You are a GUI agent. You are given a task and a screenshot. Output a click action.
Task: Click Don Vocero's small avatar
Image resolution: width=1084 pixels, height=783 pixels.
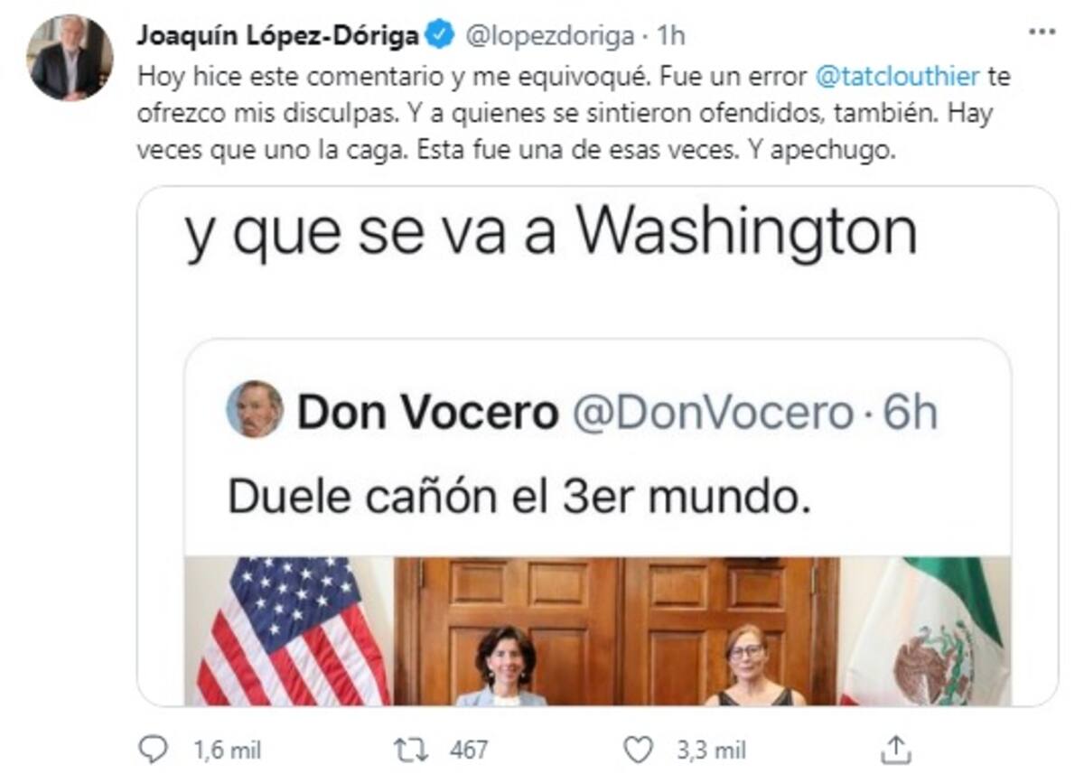click(x=255, y=409)
